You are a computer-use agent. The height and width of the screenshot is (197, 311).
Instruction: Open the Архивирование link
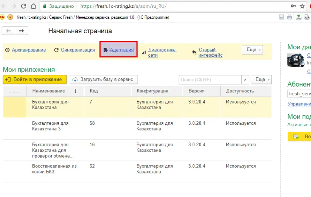point(29,50)
